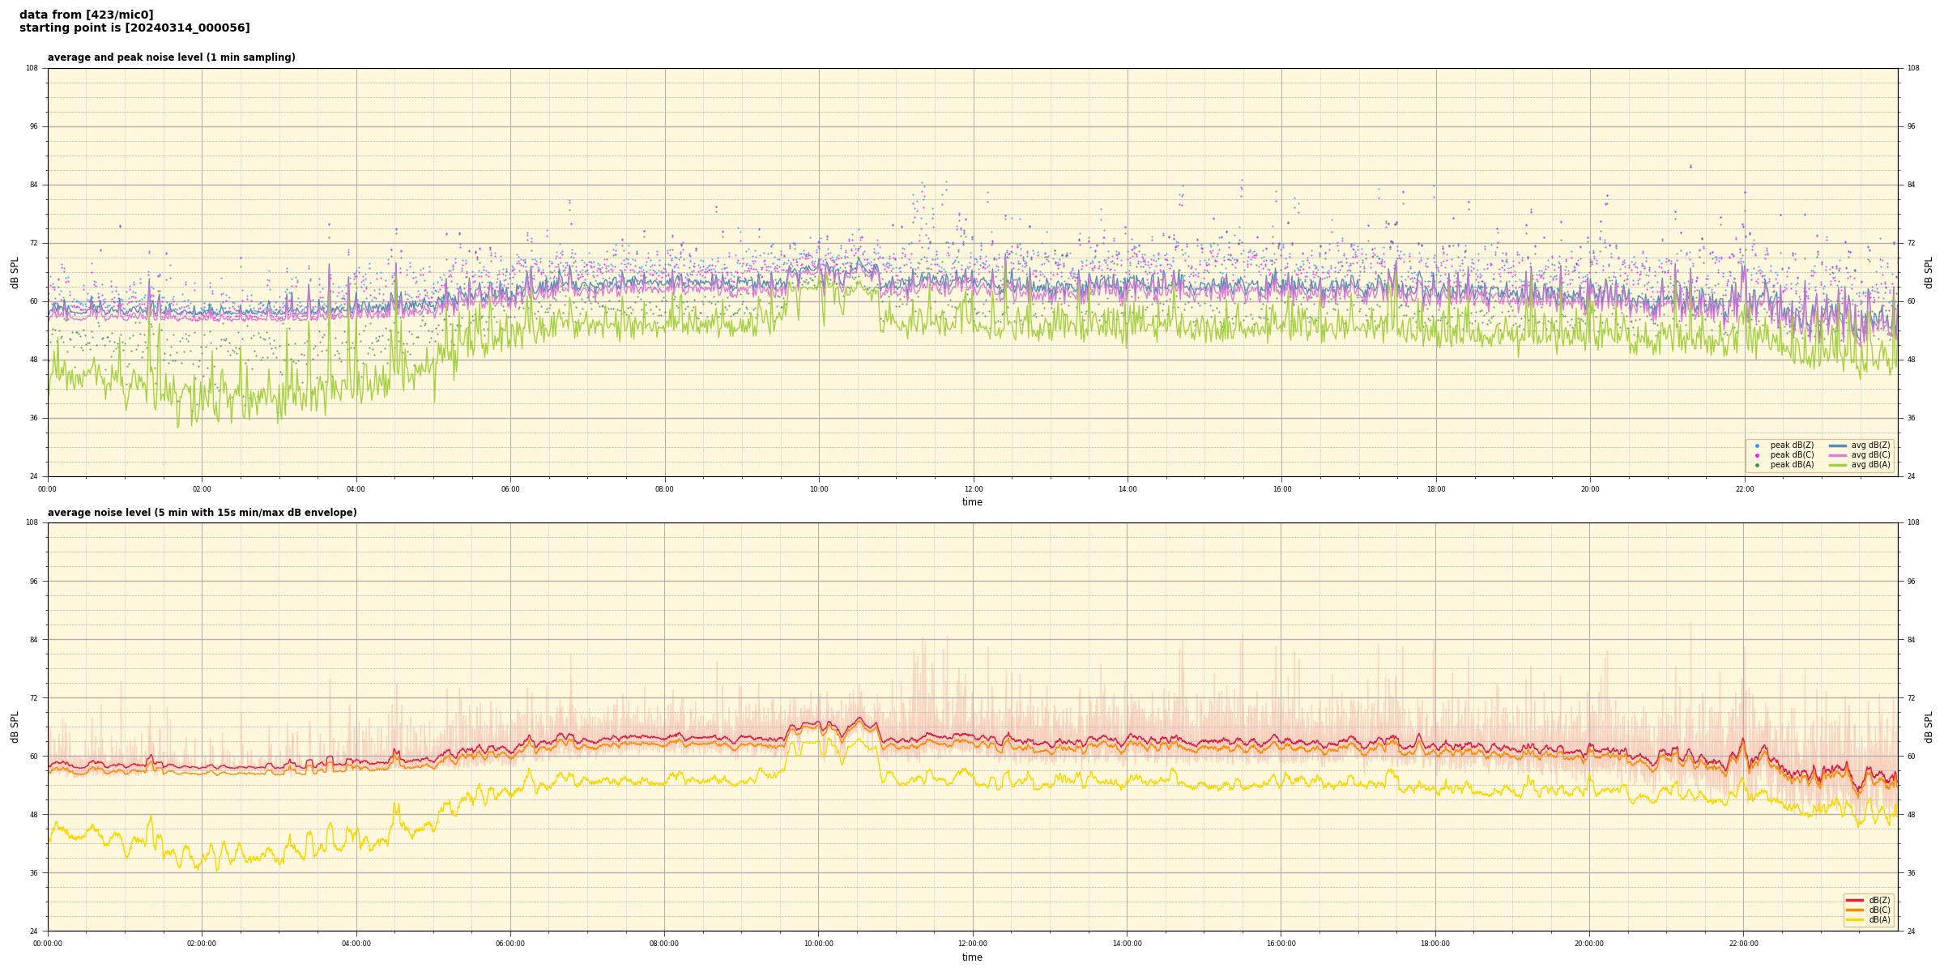Click the 'average noise level (5 min' chart title
Screen dimensions: 1944x972
pyautogui.click(x=202, y=513)
